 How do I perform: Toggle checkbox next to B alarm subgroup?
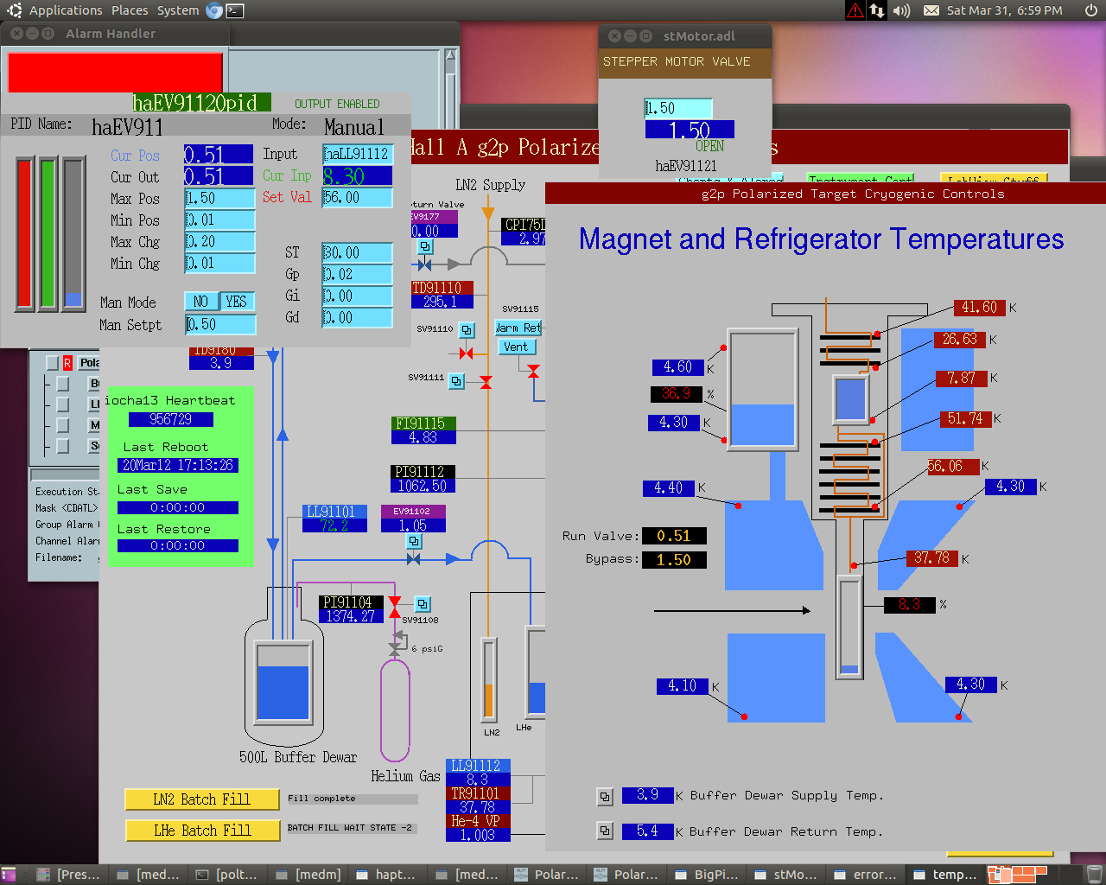(62, 383)
